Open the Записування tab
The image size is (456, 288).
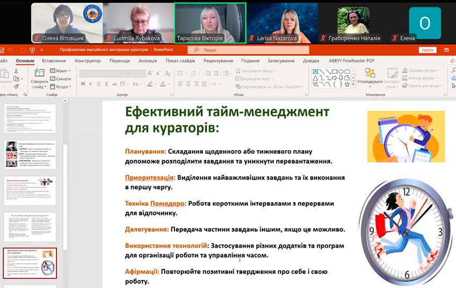click(x=281, y=61)
